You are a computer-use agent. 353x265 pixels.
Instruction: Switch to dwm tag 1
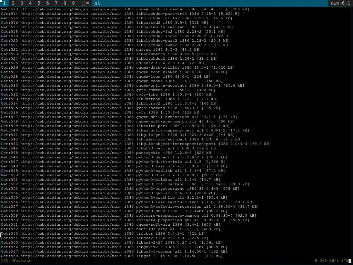click(4, 3)
